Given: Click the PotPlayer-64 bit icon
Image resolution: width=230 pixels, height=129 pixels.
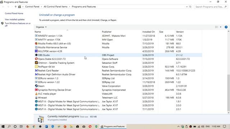Looking at the screenshot, I should (x=36, y=67).
